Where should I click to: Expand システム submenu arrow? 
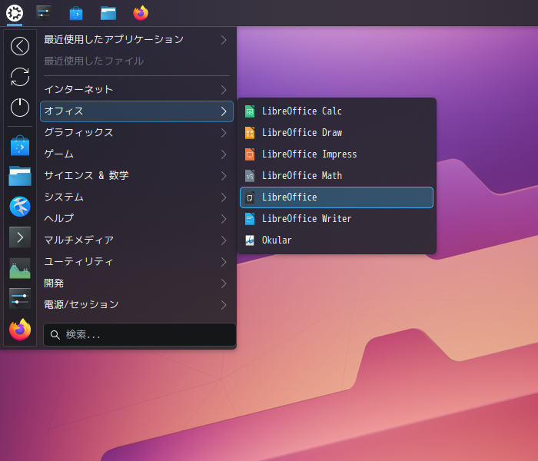(224, 197)
